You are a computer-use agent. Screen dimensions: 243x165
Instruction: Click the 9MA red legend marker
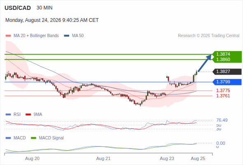click(28, 115)
